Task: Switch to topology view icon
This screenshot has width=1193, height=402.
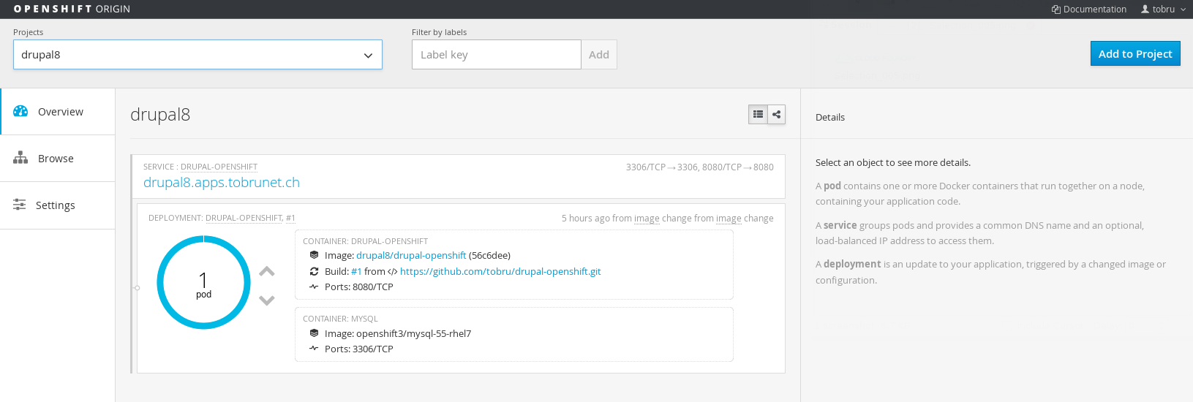Action: [x=776, y=114]
